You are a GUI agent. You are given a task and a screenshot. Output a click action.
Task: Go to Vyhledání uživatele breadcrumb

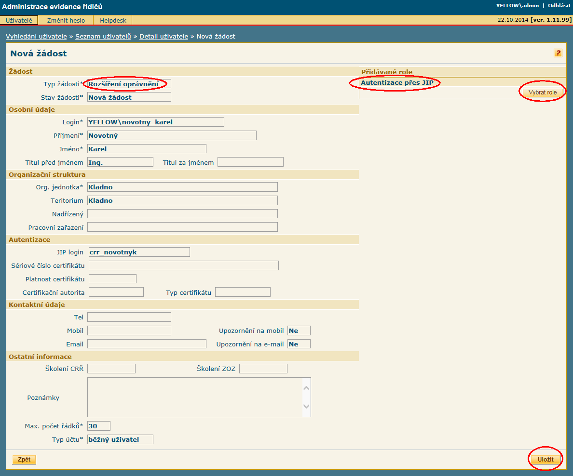tap(36, 36)
